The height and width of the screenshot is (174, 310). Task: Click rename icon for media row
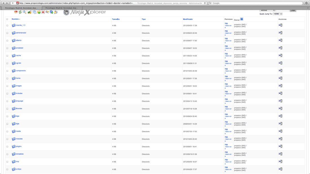(280, 131)
